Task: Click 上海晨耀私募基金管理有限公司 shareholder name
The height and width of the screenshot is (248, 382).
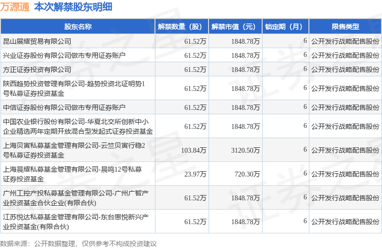Action: click(72, 174)
